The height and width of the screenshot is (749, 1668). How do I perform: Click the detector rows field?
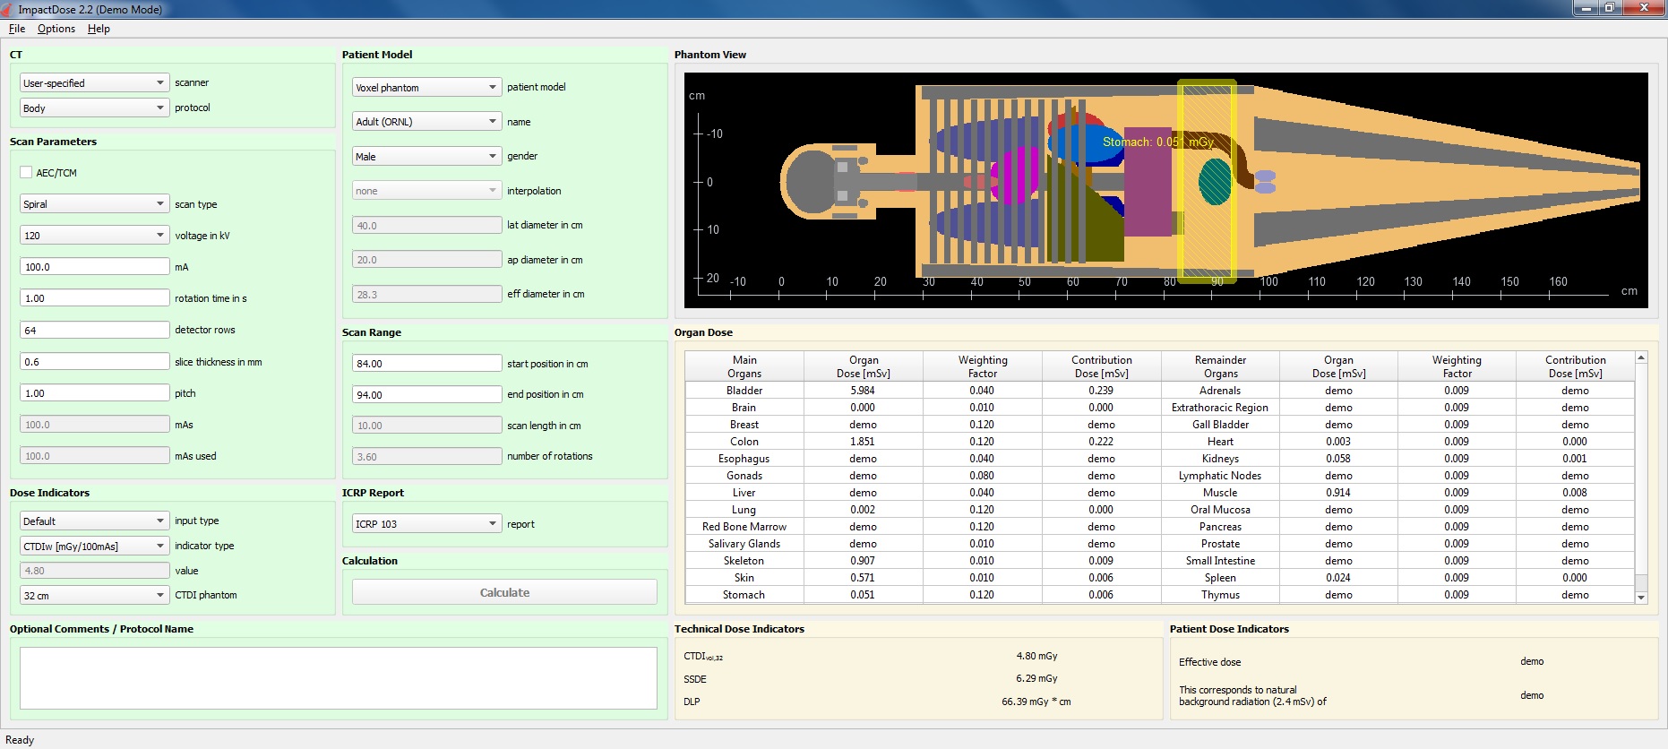click(x=94, y=330)
